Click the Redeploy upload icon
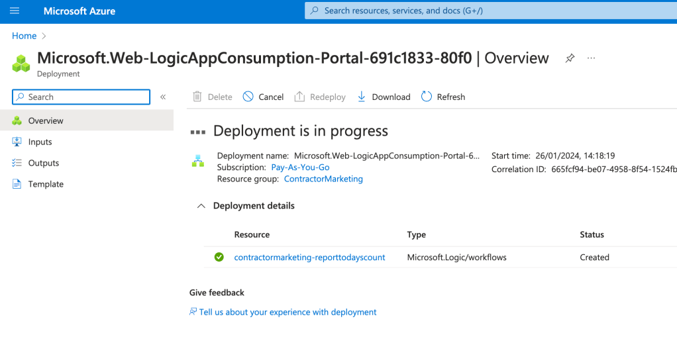The image size is (677, 349). [299, 97]
